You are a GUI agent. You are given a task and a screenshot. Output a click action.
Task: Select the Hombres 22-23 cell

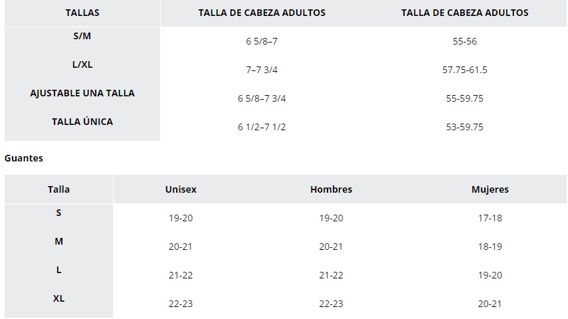click(x=331, y=304)
